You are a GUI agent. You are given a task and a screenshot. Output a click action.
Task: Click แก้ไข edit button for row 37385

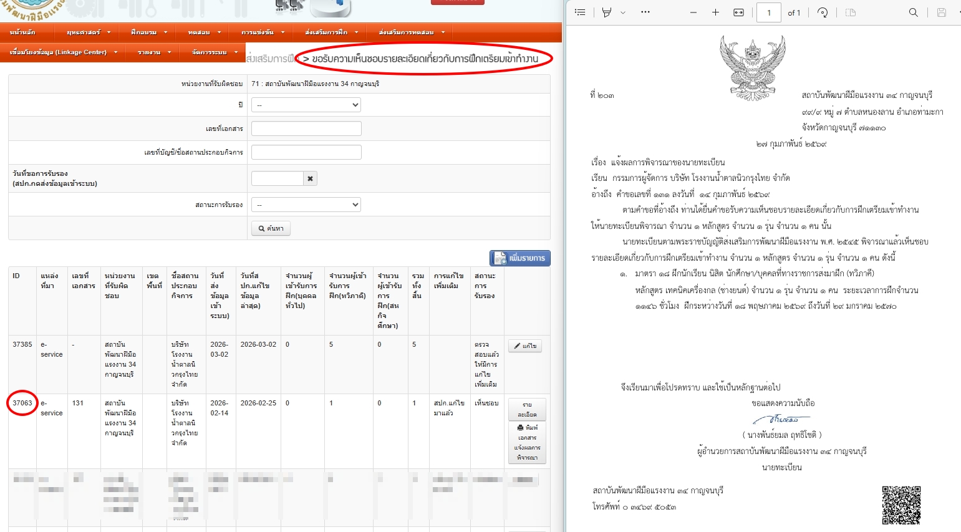coord(524,346)
